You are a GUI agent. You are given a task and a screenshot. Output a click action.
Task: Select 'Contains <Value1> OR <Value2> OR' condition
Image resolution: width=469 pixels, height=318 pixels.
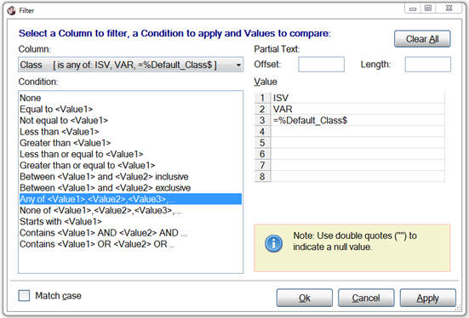(x=97, y=244)
